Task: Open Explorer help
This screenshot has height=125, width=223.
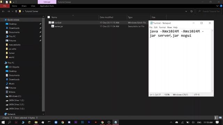Action: click(221, 6)
